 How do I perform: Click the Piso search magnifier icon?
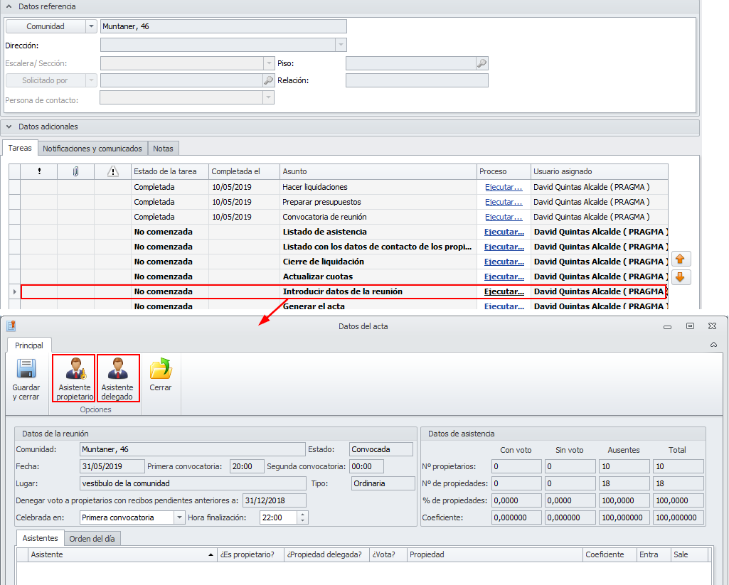(481, 63)
